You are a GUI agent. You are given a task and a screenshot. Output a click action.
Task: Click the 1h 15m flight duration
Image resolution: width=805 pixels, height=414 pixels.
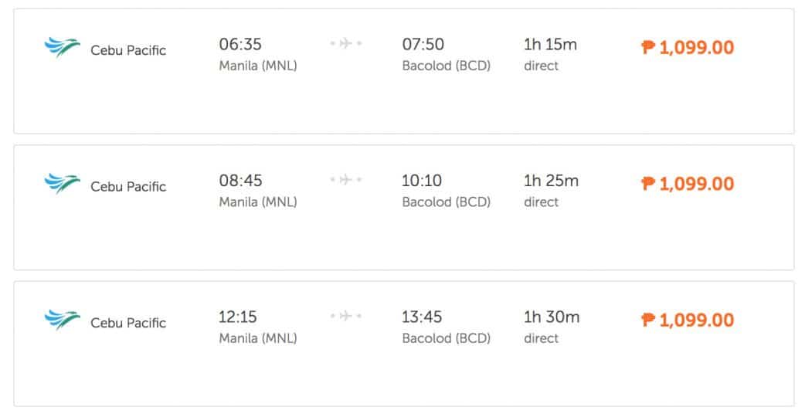coord(550,45)
